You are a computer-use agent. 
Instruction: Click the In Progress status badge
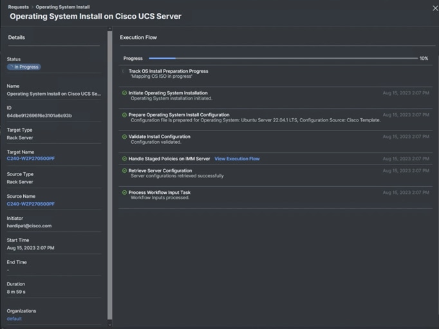coord(24,67)
